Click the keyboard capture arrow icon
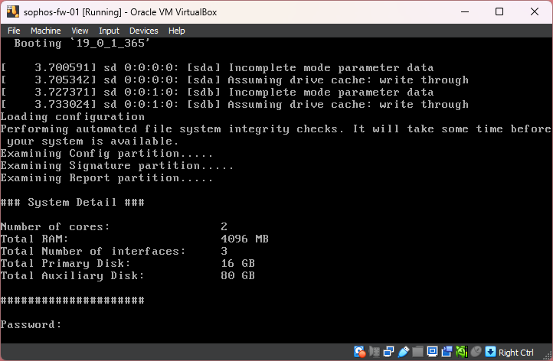Screen dimensions: 553x361 pos(490,352)
